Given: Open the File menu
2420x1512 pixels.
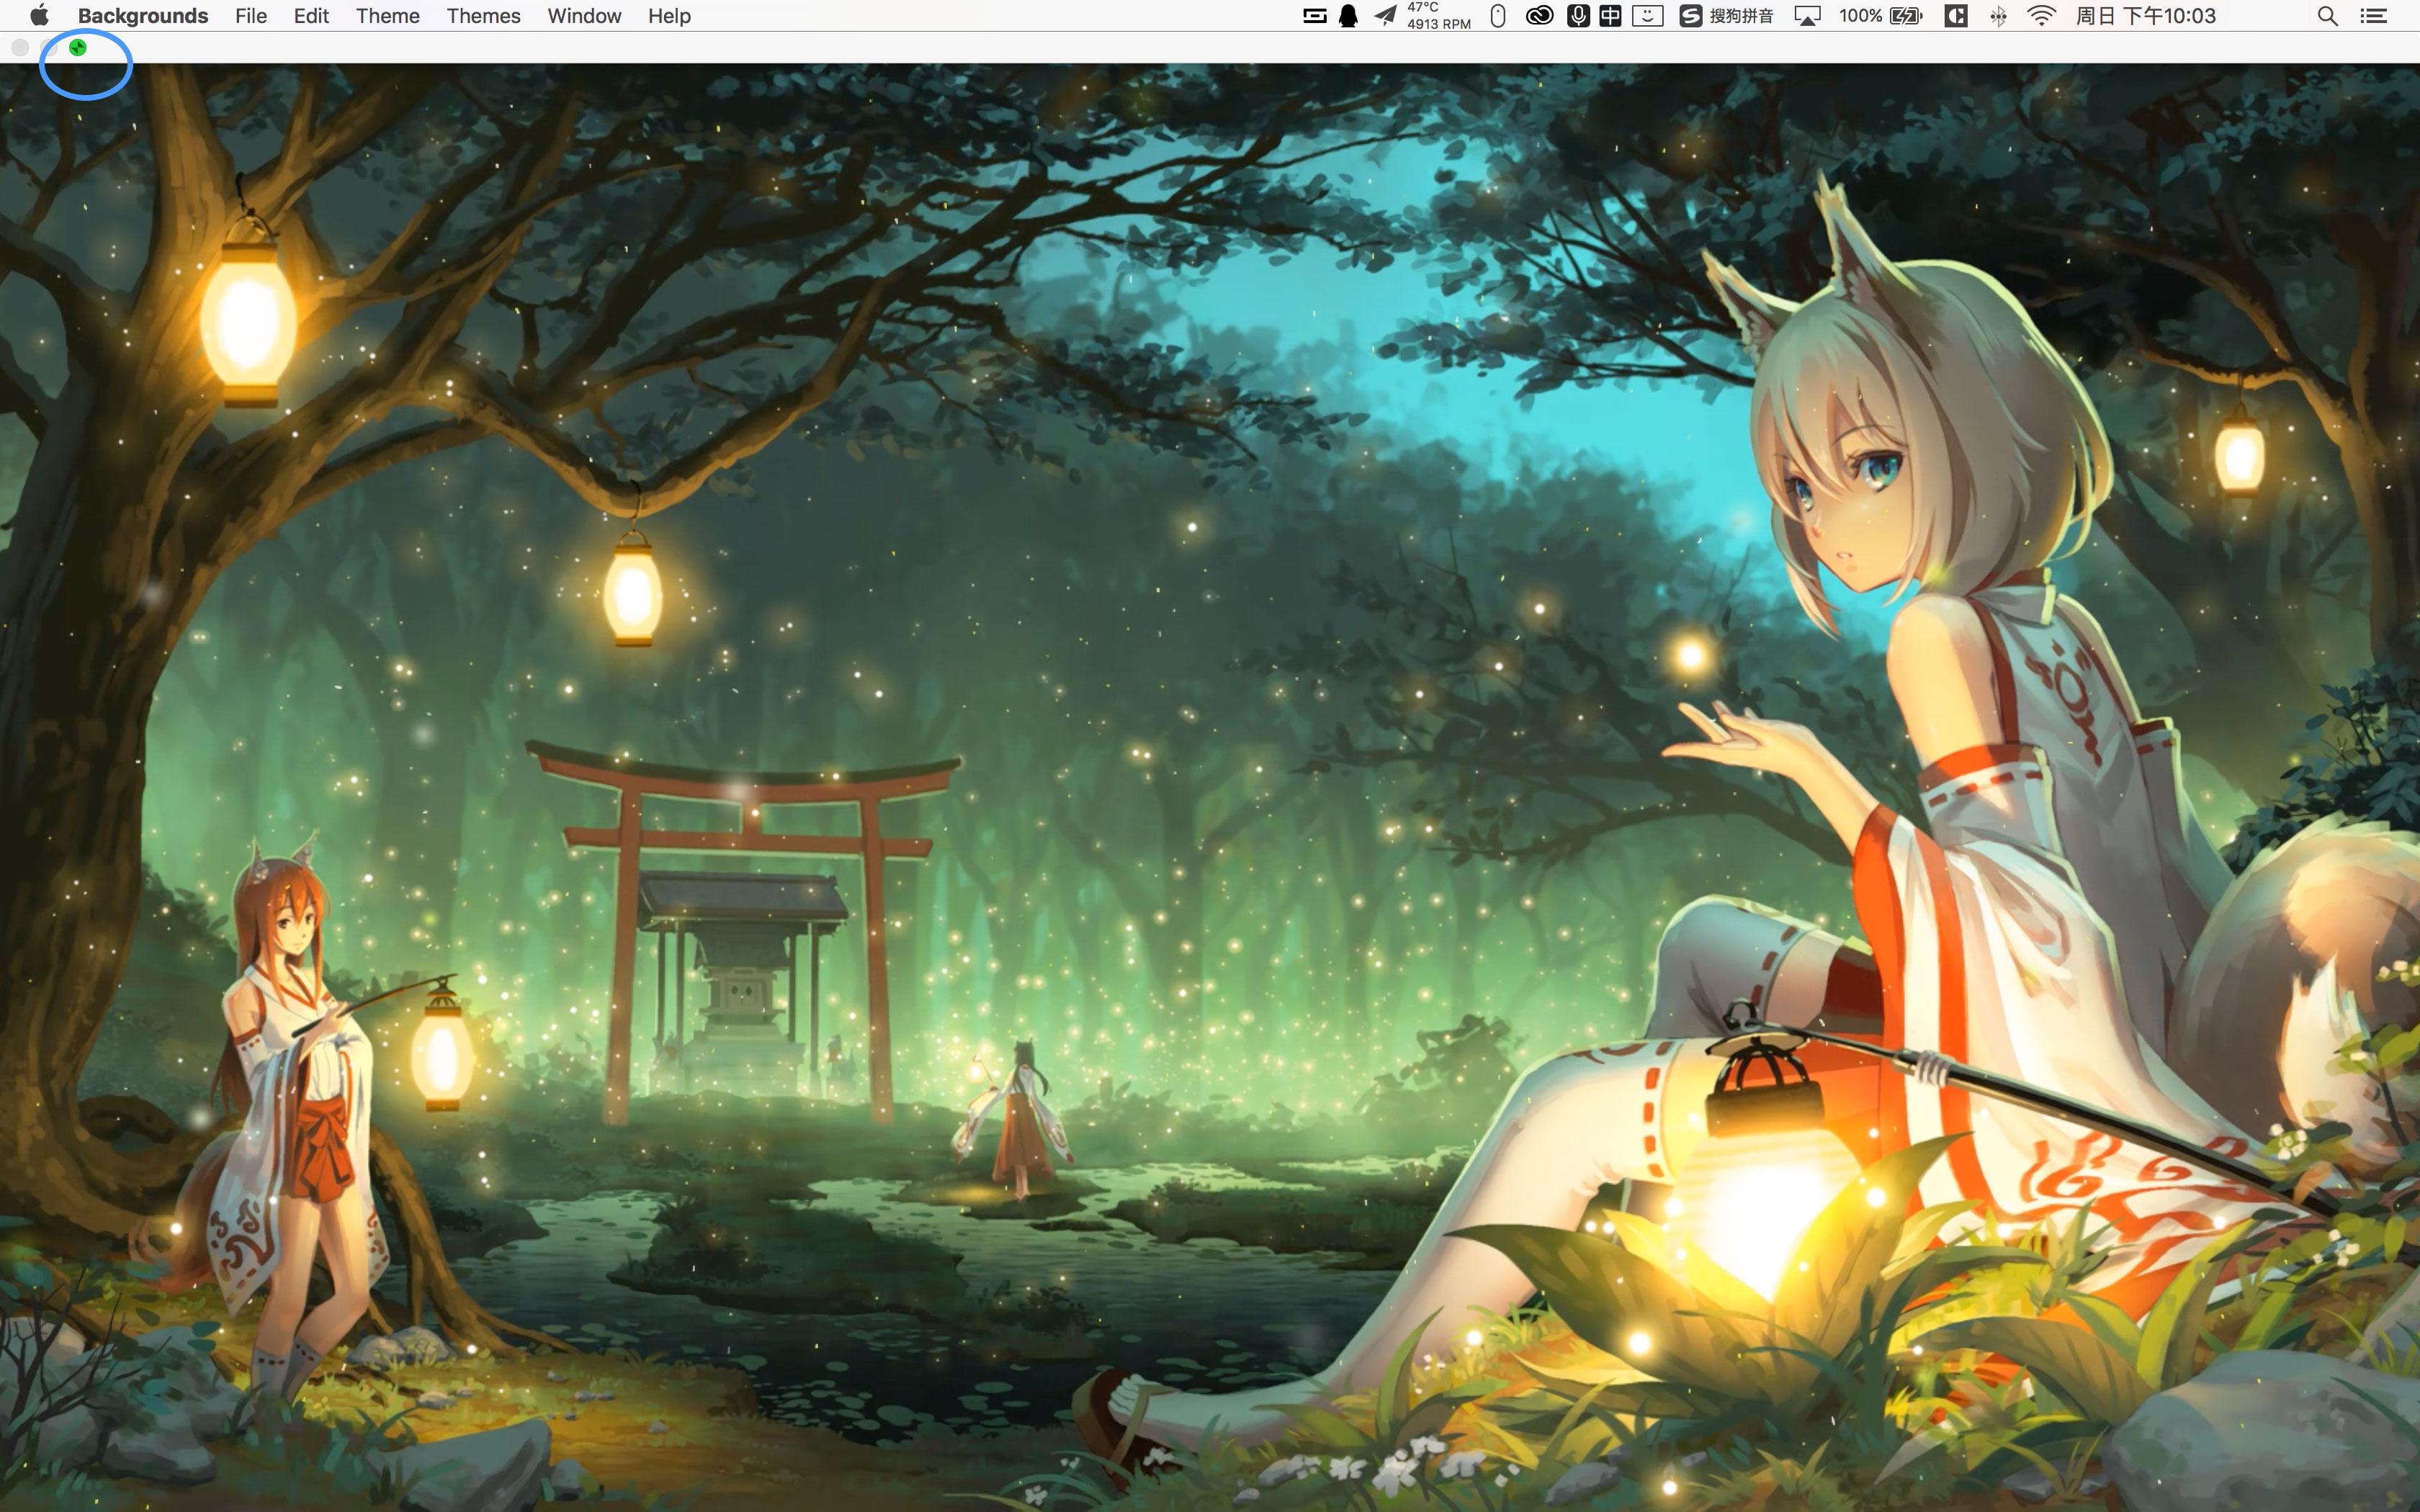Looking at the screenshot, I should pyautogui.click(x=250, y=16).
